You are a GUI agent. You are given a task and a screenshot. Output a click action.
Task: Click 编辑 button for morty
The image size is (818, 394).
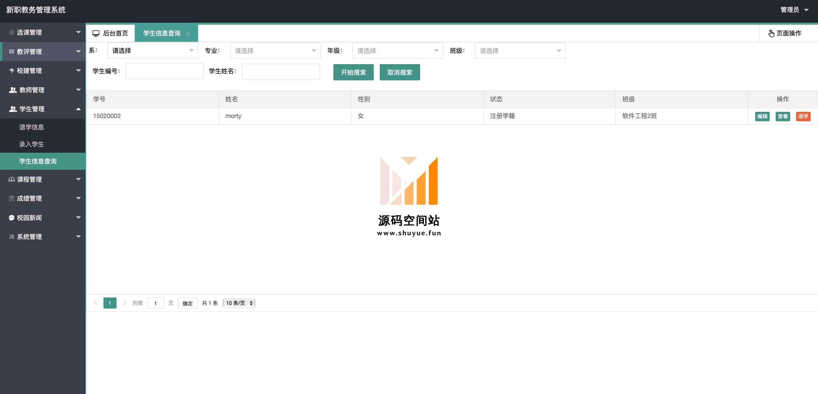762,116
